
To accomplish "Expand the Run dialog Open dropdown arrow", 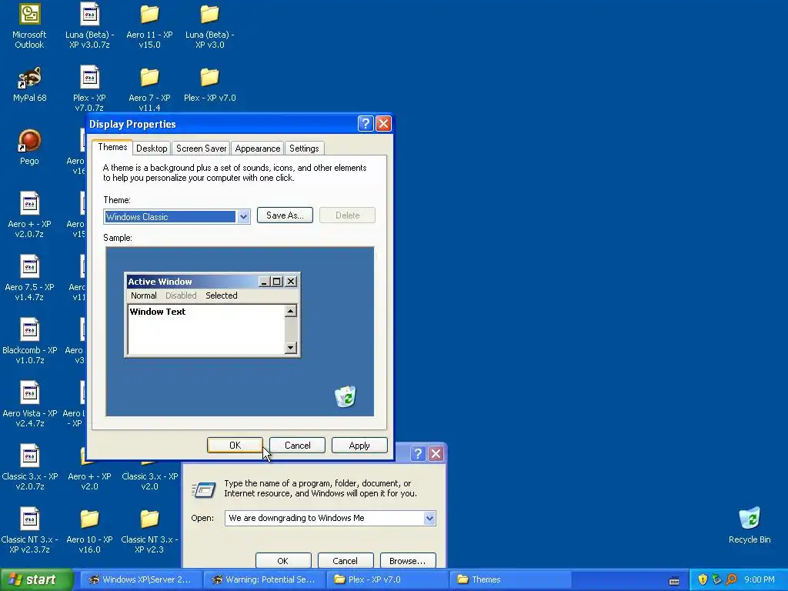I will point(429,518).
